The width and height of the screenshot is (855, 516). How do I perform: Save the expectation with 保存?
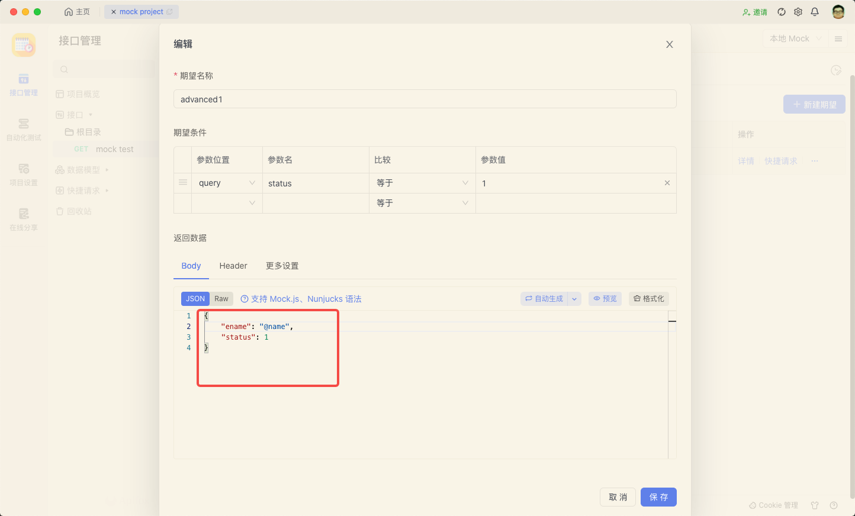658,497
